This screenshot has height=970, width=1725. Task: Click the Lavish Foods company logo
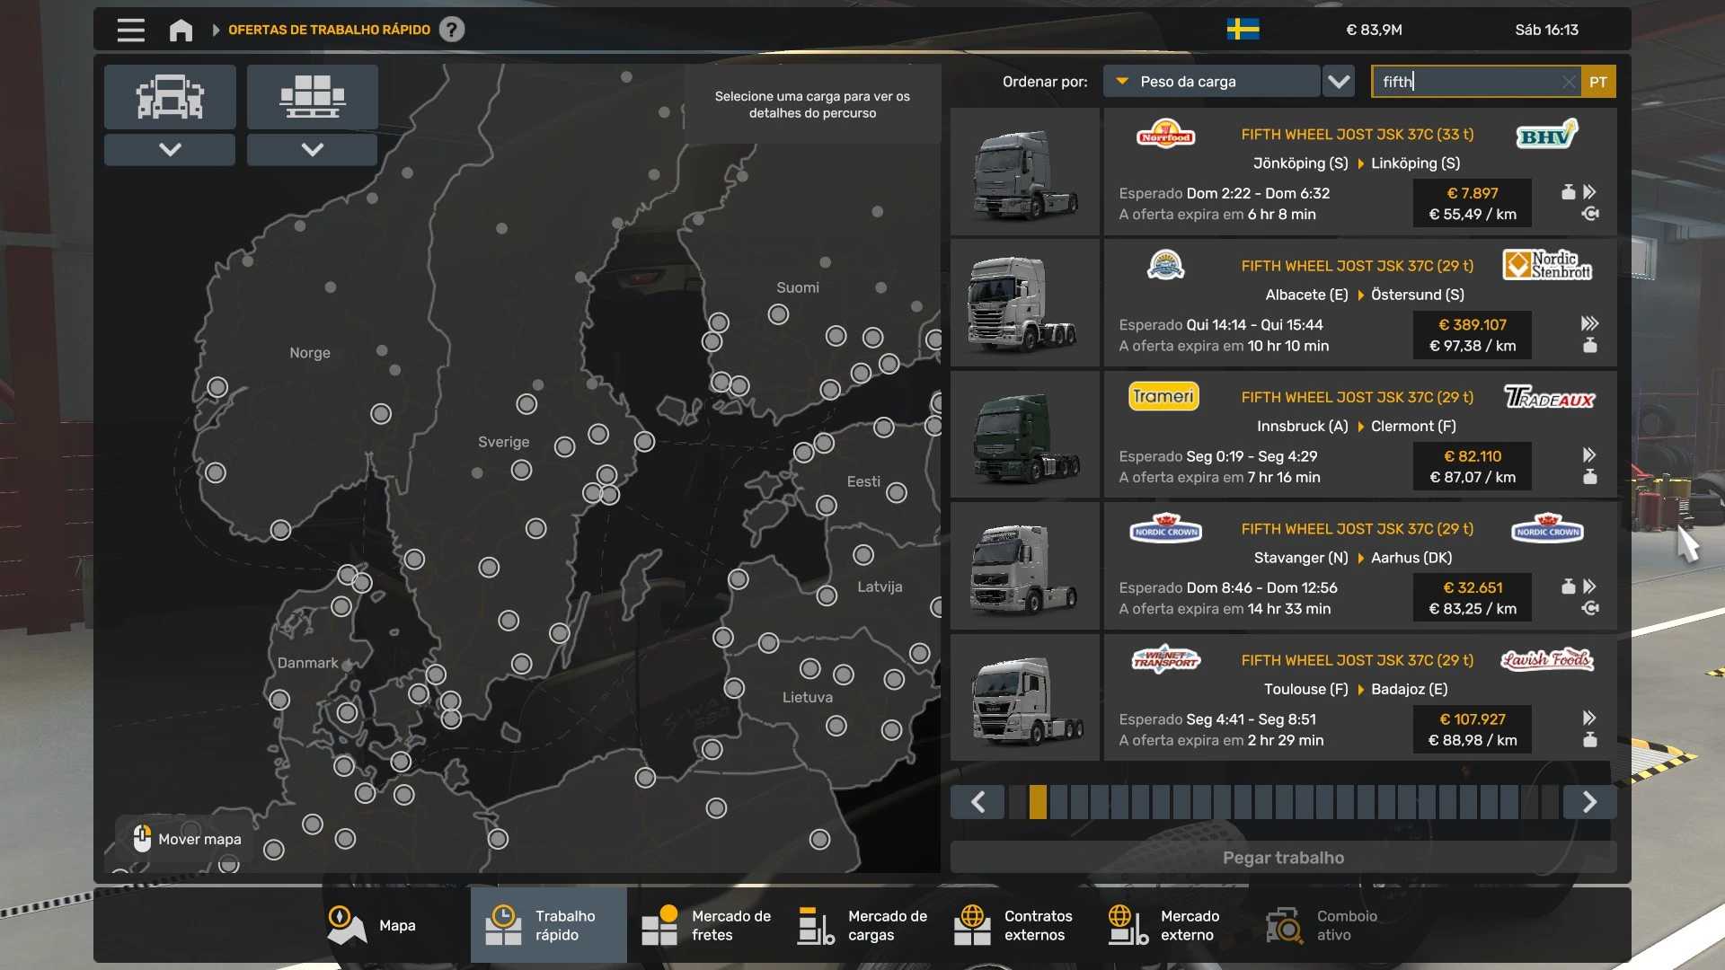click(x=1547, y=660)
